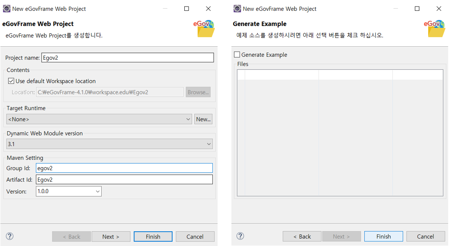Open the Target Runtime dropdown
Viewport: 449px width, 246px height.
click(99, 119)
